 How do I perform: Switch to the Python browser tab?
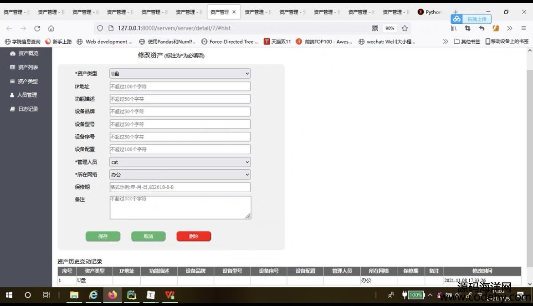(x=430, y=12)
